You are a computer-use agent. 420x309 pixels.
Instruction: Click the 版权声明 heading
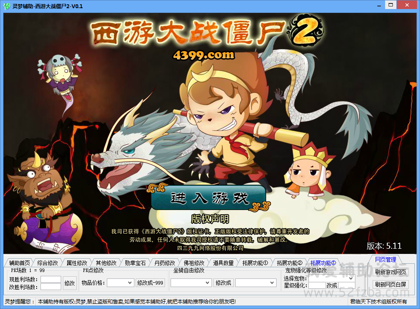point(210,219)
